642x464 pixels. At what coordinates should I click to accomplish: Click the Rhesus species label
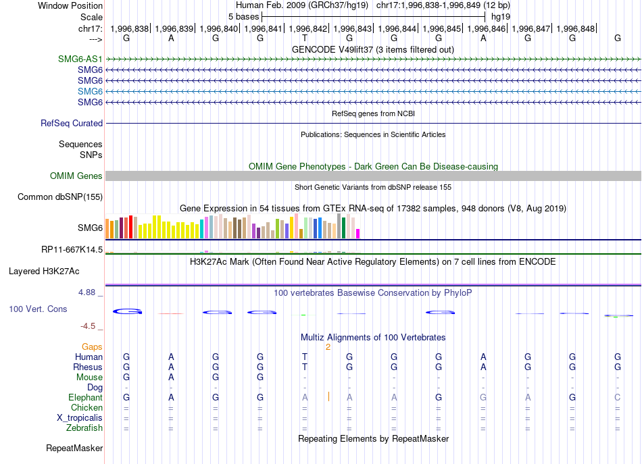coord(88,367)
